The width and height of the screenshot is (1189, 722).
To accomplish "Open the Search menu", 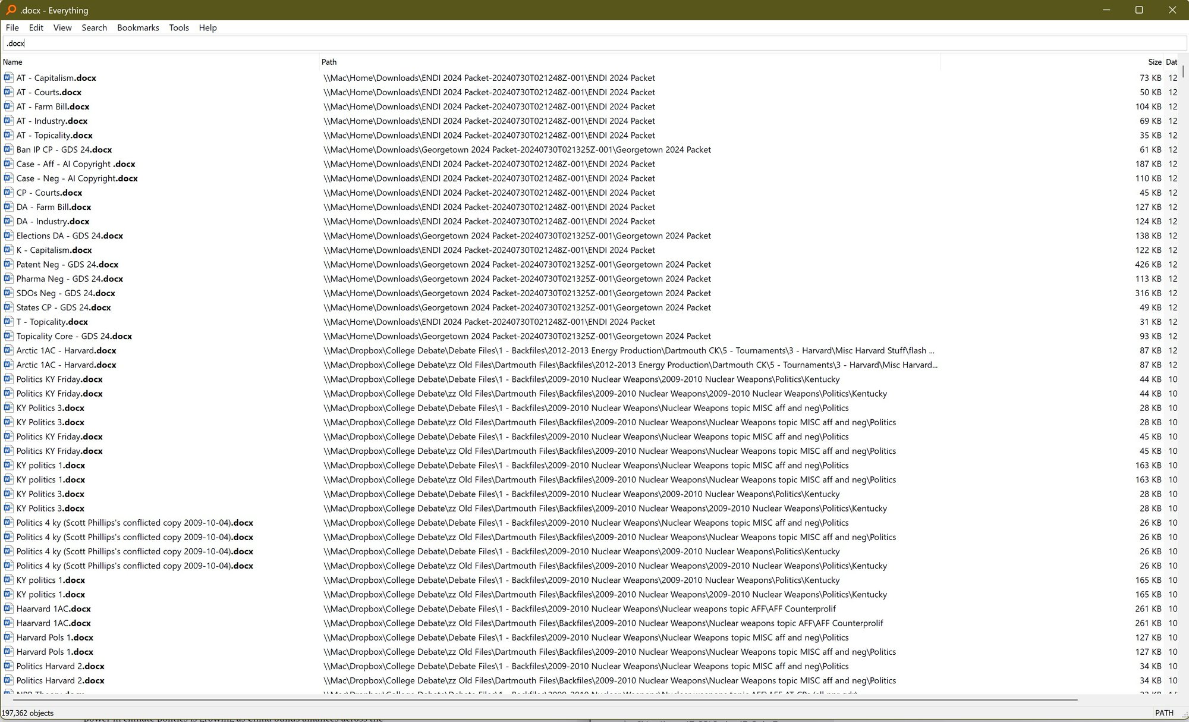I will coord(94,27).
